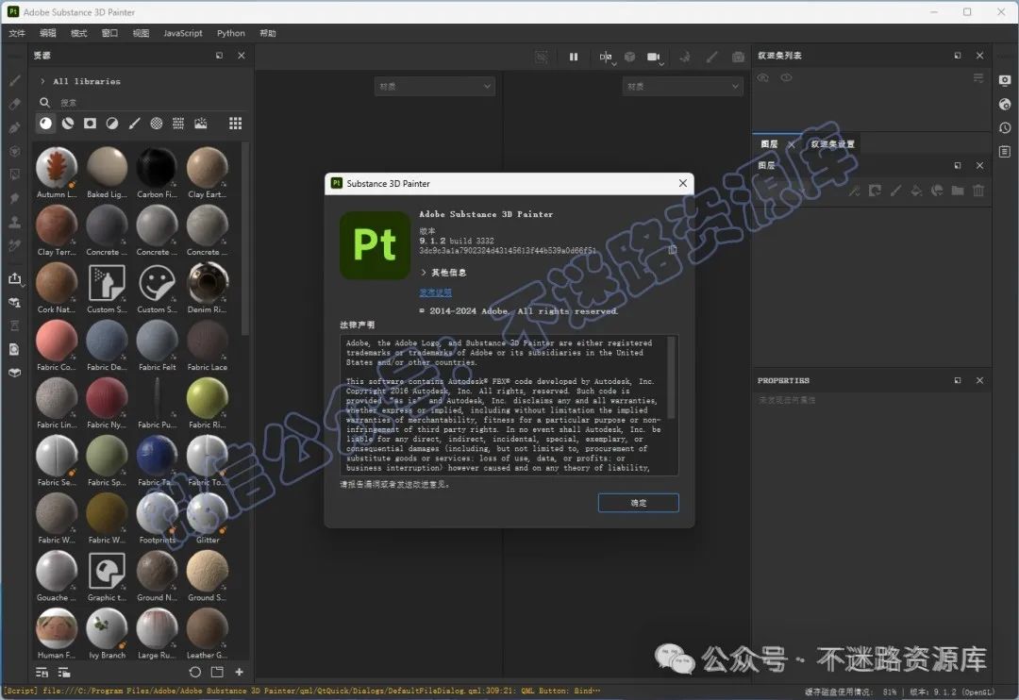Click the folder list icon in assets footer

64,672
